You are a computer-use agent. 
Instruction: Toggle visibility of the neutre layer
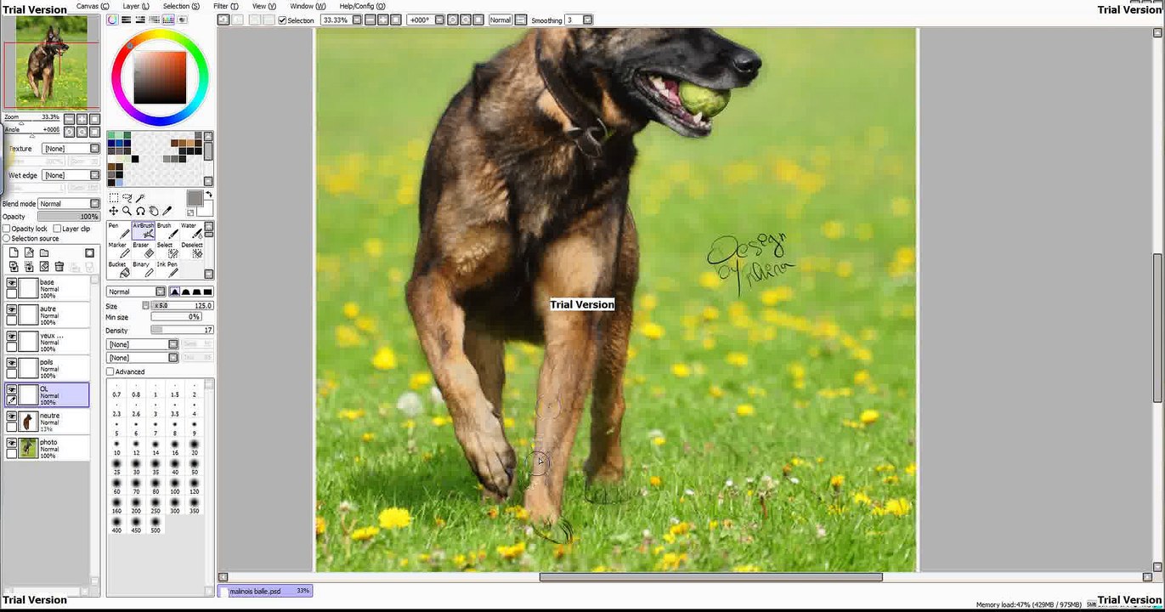12,416
